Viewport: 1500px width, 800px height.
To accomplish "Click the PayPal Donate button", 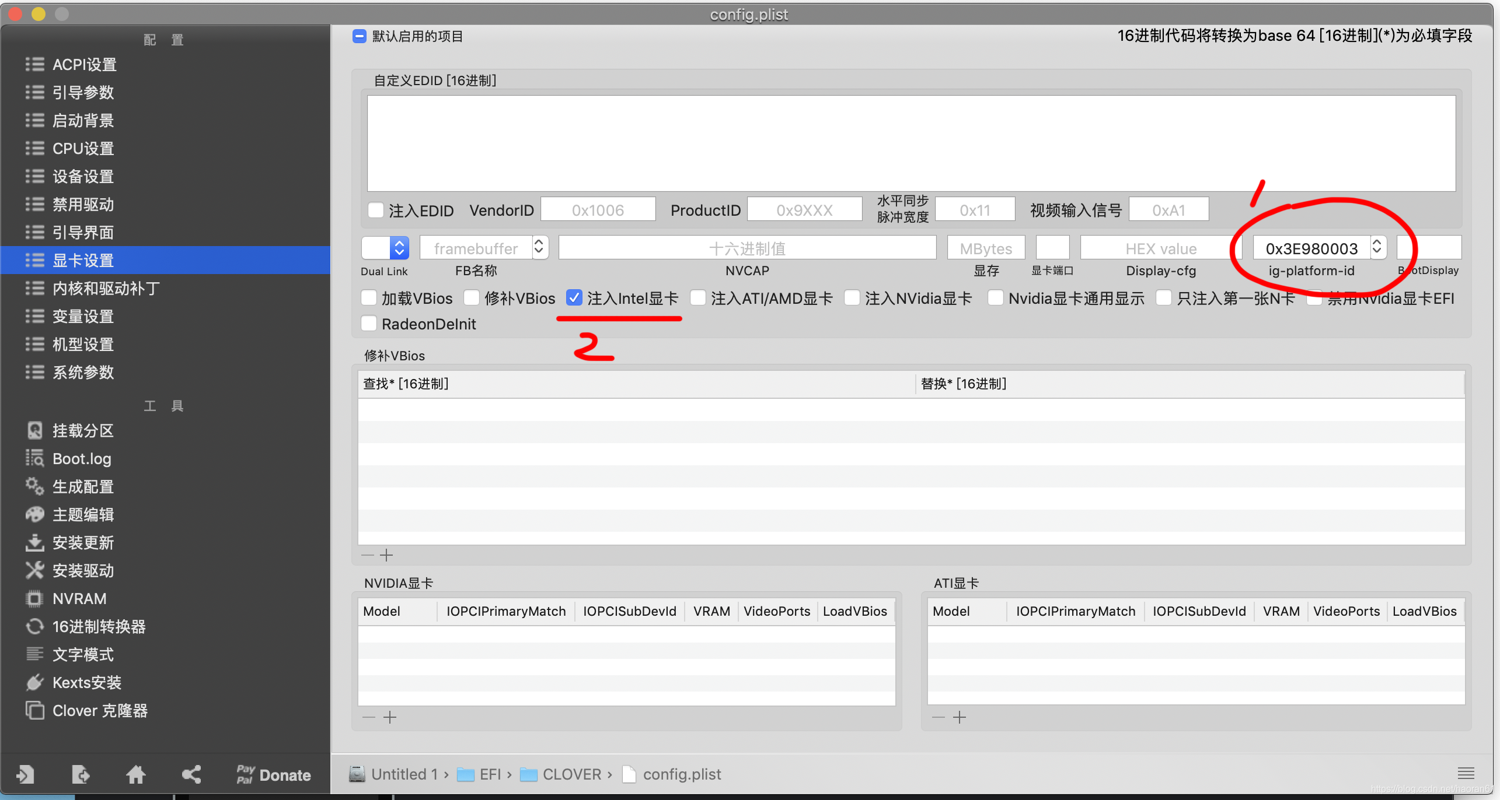I will [x=273, y=774].
